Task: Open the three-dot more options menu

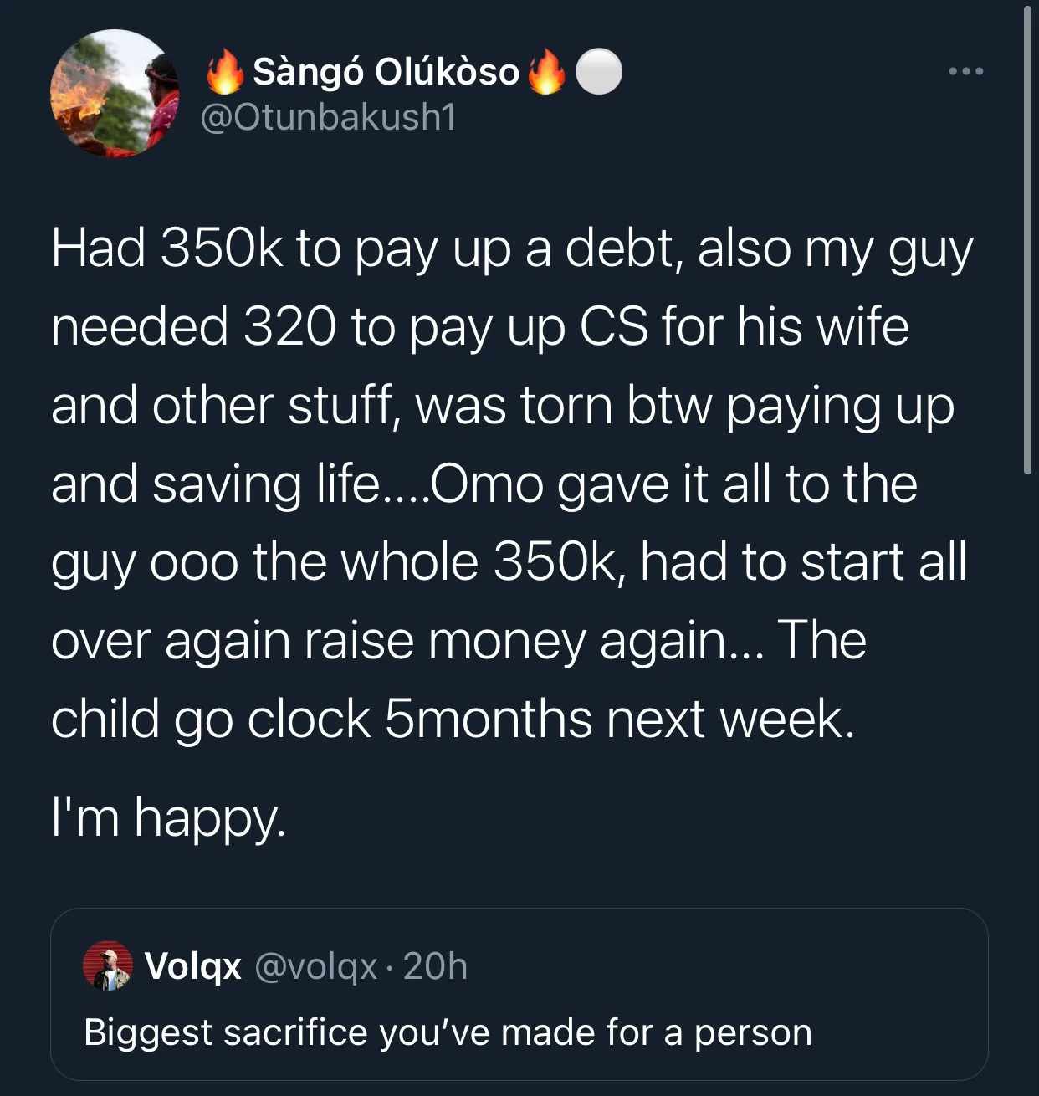Action: point(966,72)
